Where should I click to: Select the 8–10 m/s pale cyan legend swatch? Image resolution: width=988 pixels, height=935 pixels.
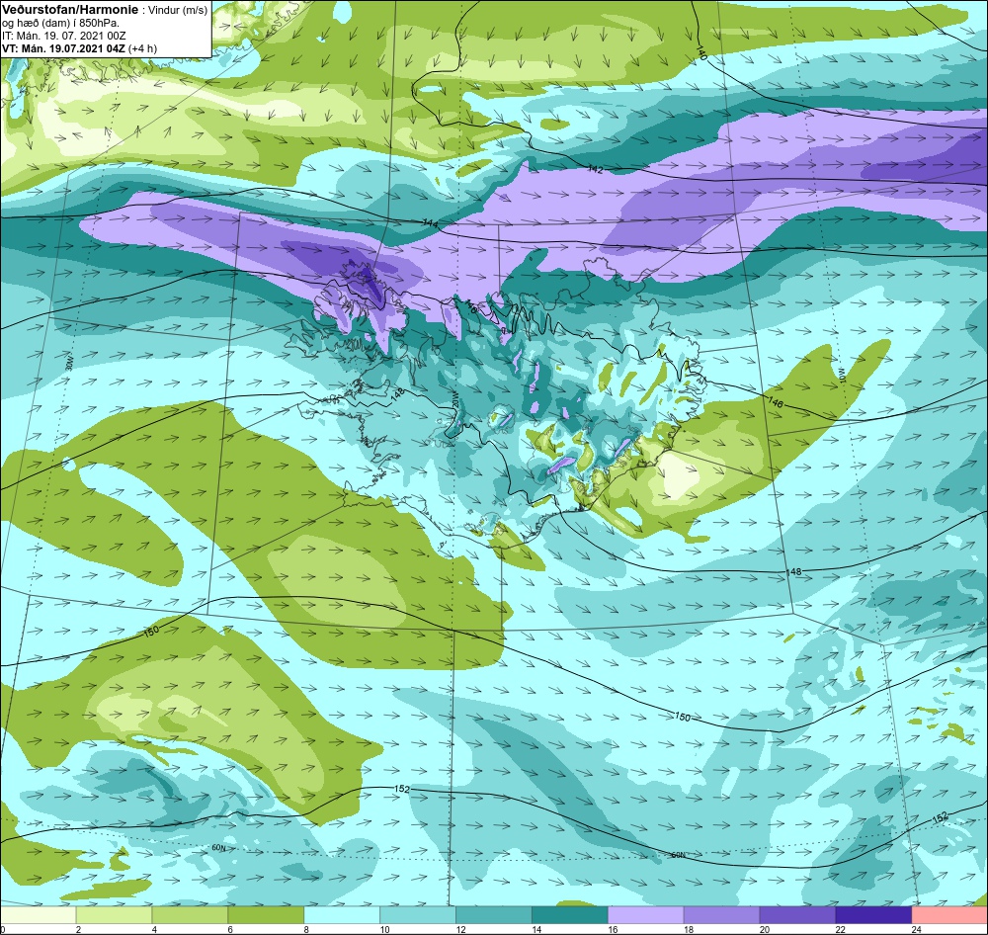(x=342, y=915)
